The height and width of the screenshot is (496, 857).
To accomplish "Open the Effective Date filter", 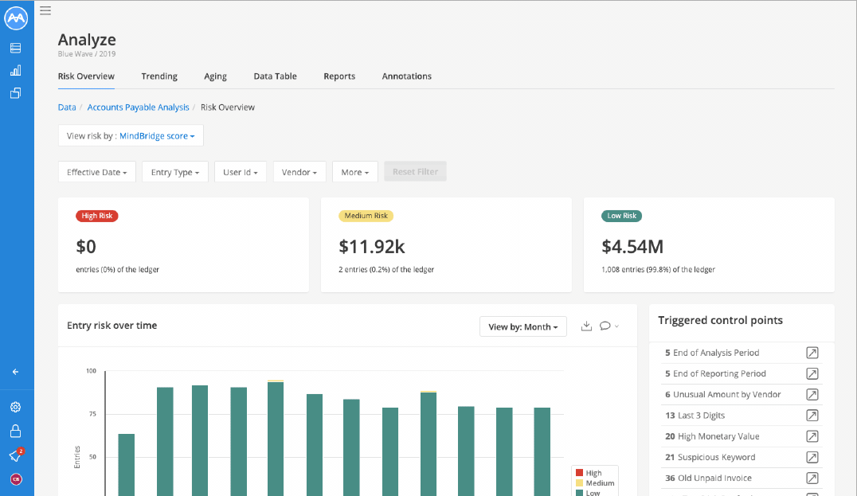I will (x=96, y=172).
